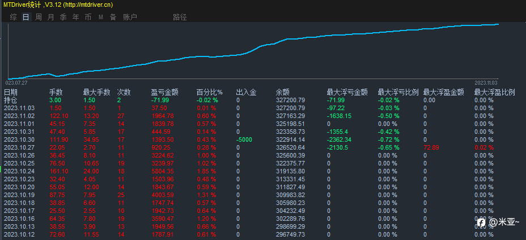Click the 34.95 max lots value
The image size is (526, 240).
tap(91, 139)
